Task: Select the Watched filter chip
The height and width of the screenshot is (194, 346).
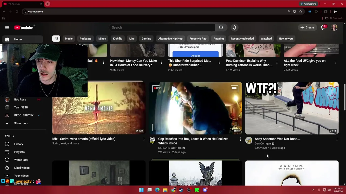Action: pos(266,39)
